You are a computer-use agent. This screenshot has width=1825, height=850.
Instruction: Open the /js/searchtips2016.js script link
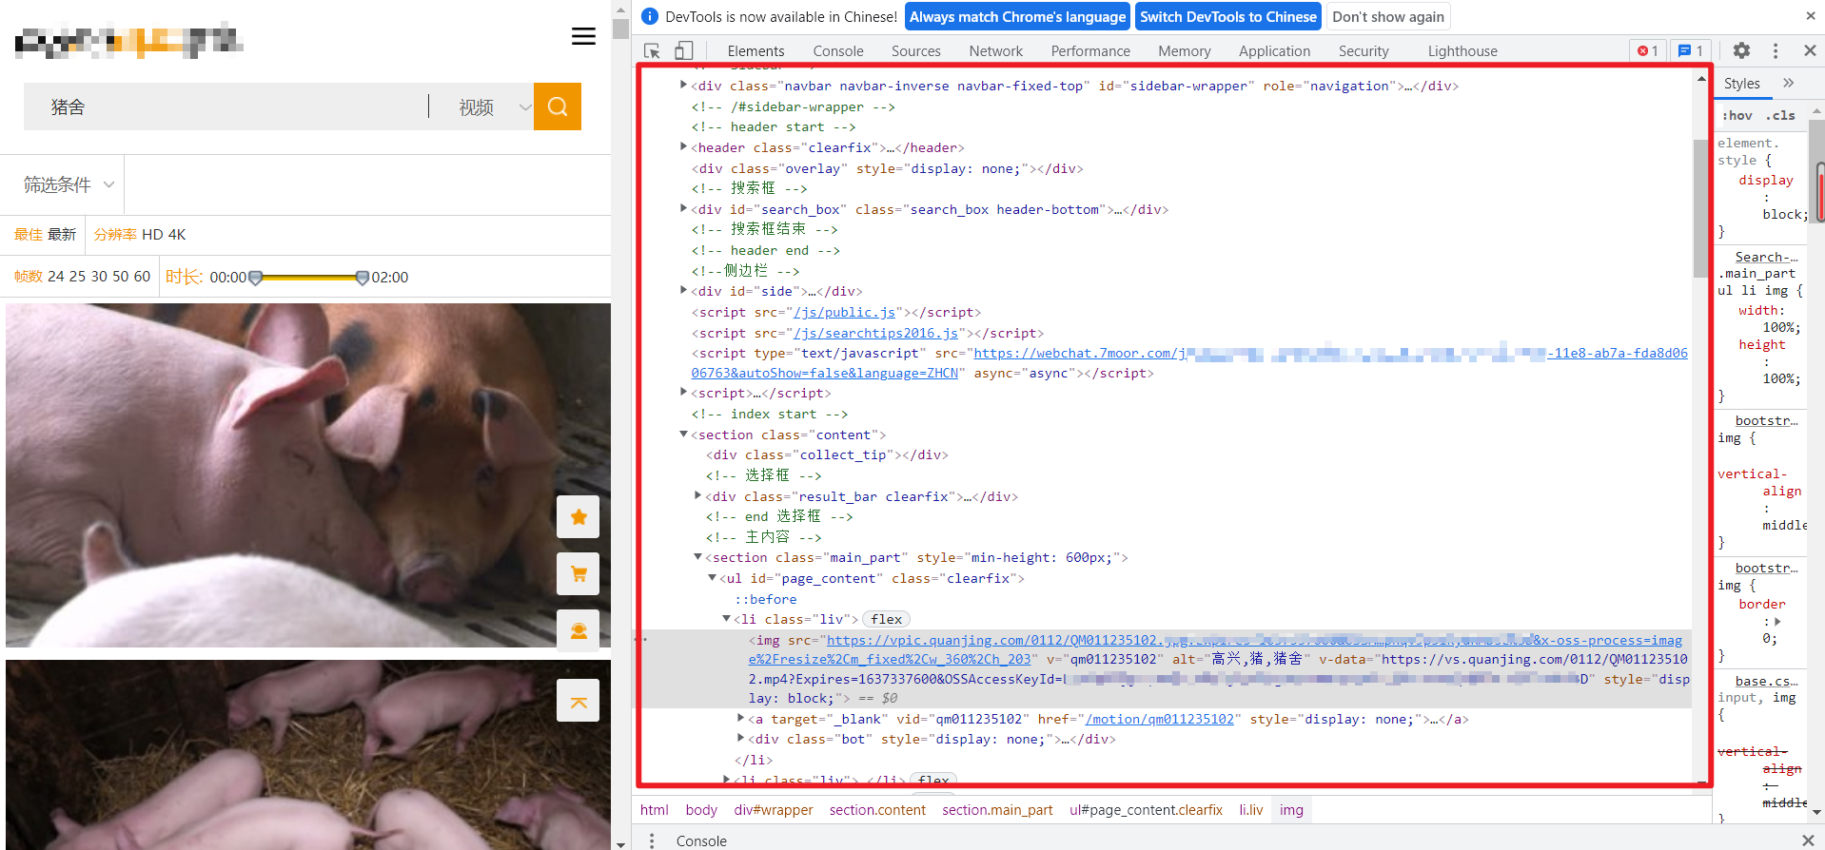coord(875,333)
